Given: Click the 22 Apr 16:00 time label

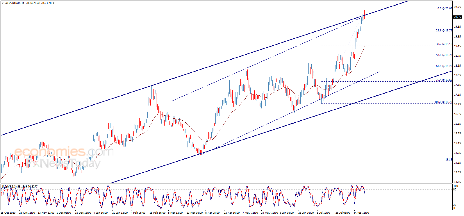Looking at the screenshot, I should (232, 213).
